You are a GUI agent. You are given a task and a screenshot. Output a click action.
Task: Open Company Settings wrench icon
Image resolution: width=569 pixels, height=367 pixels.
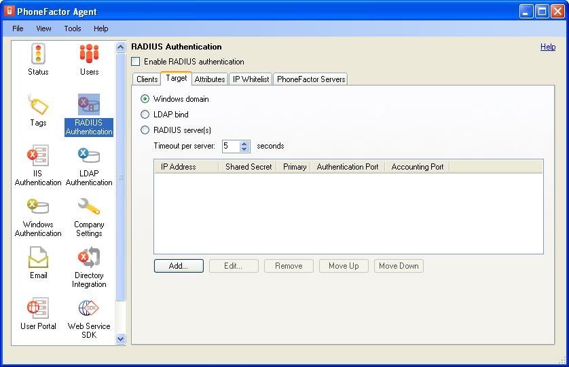tap(89, 206)
